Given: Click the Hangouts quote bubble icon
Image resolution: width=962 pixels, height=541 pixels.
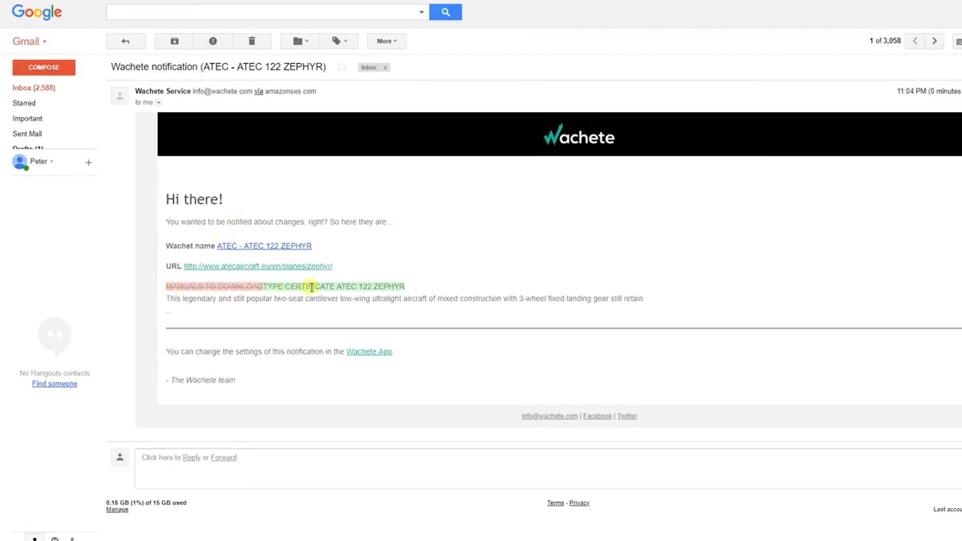Looking at the screenshot, I should [x=55, y=336].
